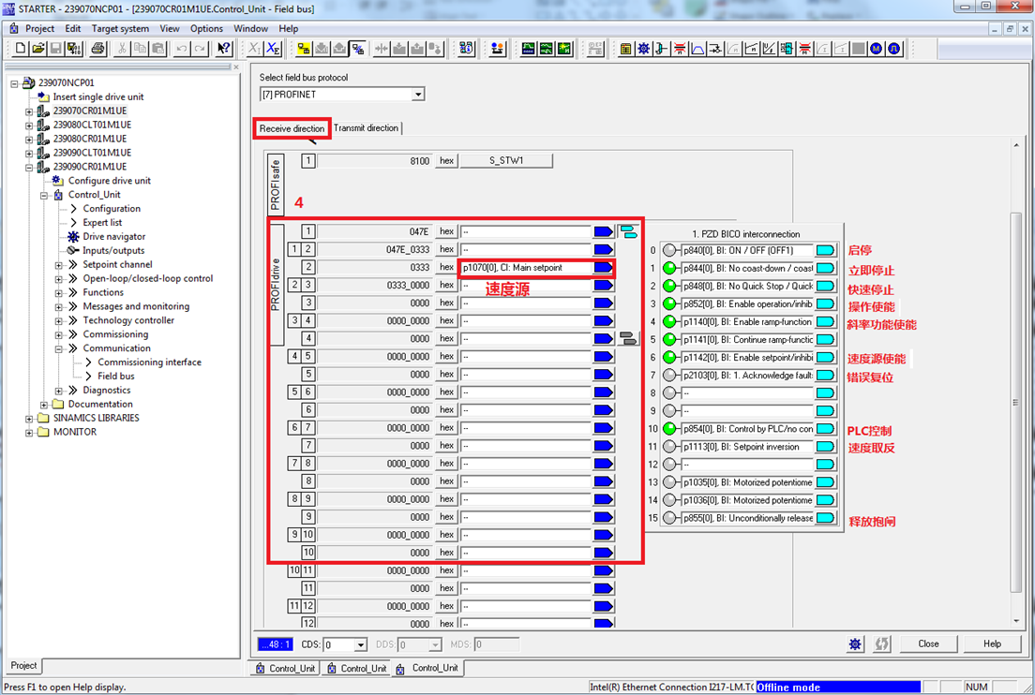Open the field bus protocol dropdown
Screen dimensions: 1035x695
418,95
